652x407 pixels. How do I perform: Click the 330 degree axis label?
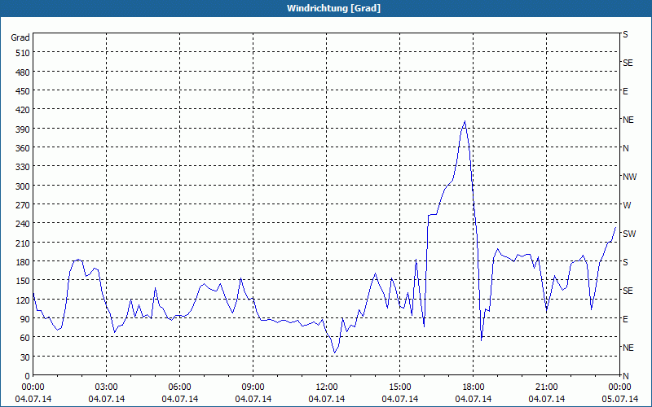pos(23,167)
